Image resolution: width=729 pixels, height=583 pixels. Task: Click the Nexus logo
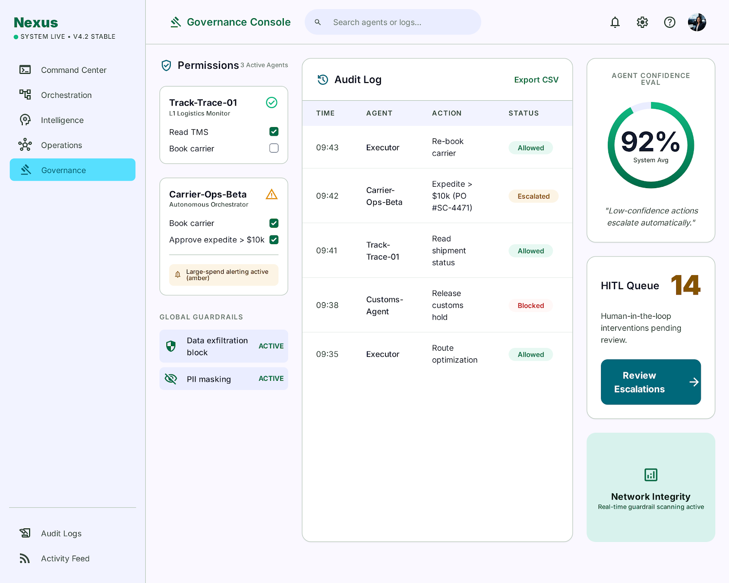pos(36,22)
